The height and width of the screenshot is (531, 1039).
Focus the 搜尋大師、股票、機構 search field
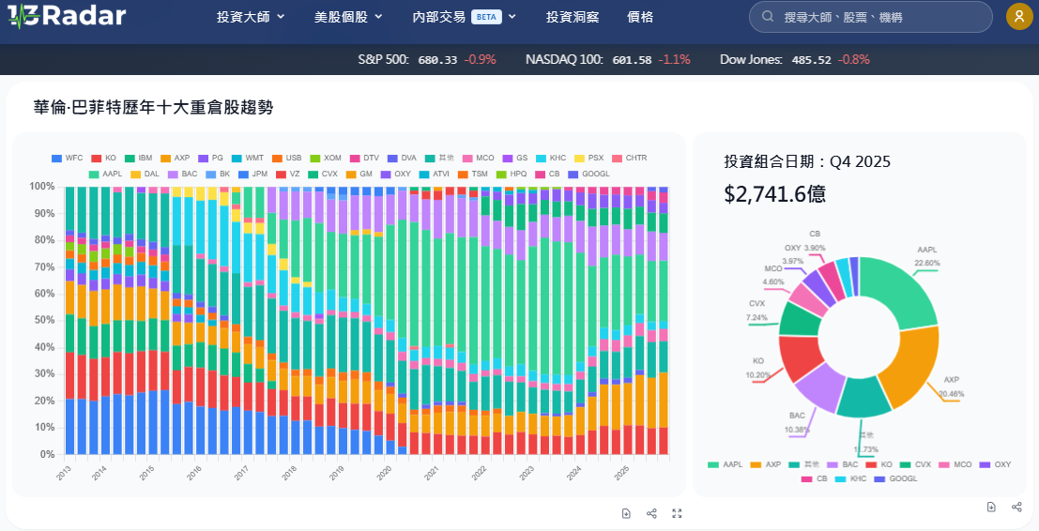pyautogui.click(x=871, y=17)
